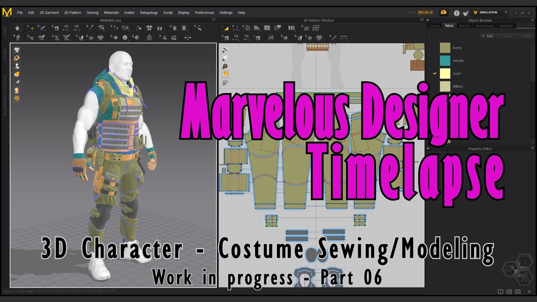Collapse the Object Browser panel arrow

[x=428, y=20]
